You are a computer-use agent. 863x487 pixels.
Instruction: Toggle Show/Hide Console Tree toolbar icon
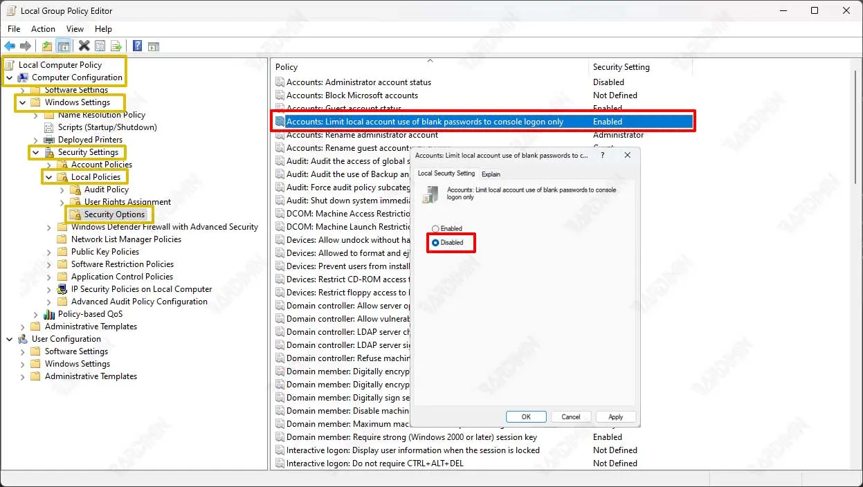tap(63, 46)
